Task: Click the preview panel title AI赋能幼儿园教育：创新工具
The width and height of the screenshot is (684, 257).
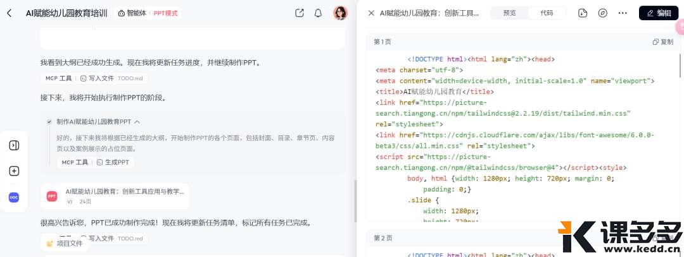Action: coord(429,13)
